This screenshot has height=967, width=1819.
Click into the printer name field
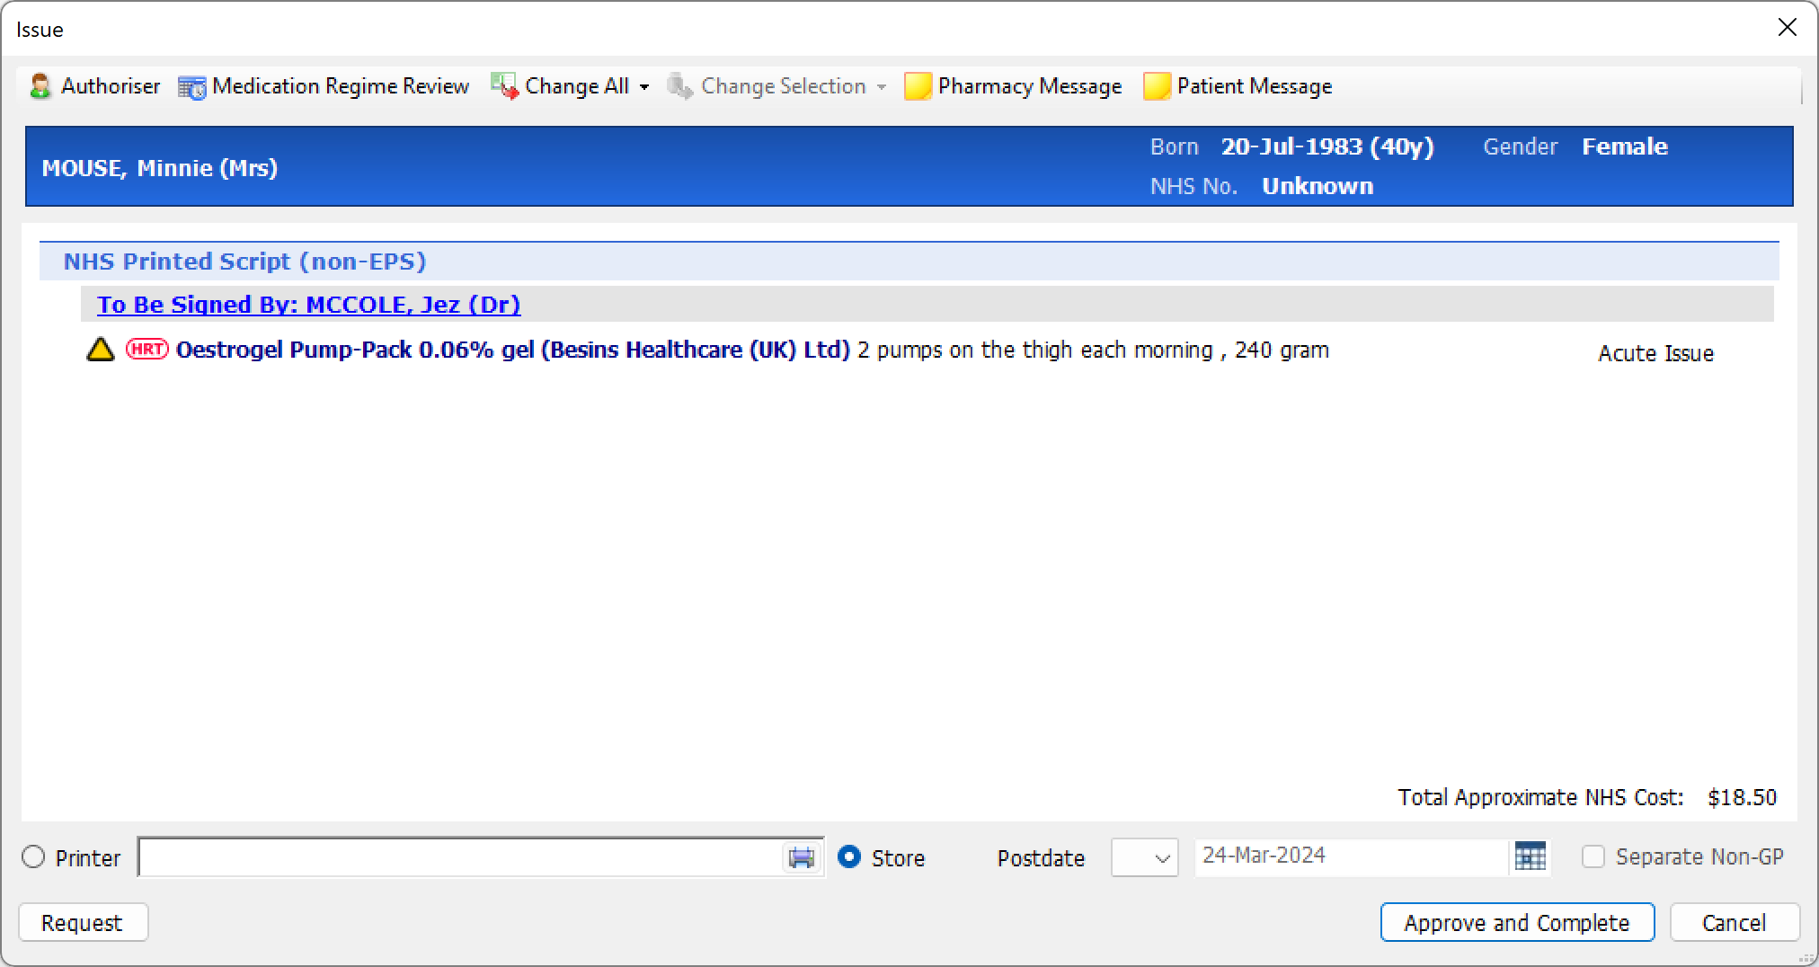pyautogui.click(x=460, y=857)
